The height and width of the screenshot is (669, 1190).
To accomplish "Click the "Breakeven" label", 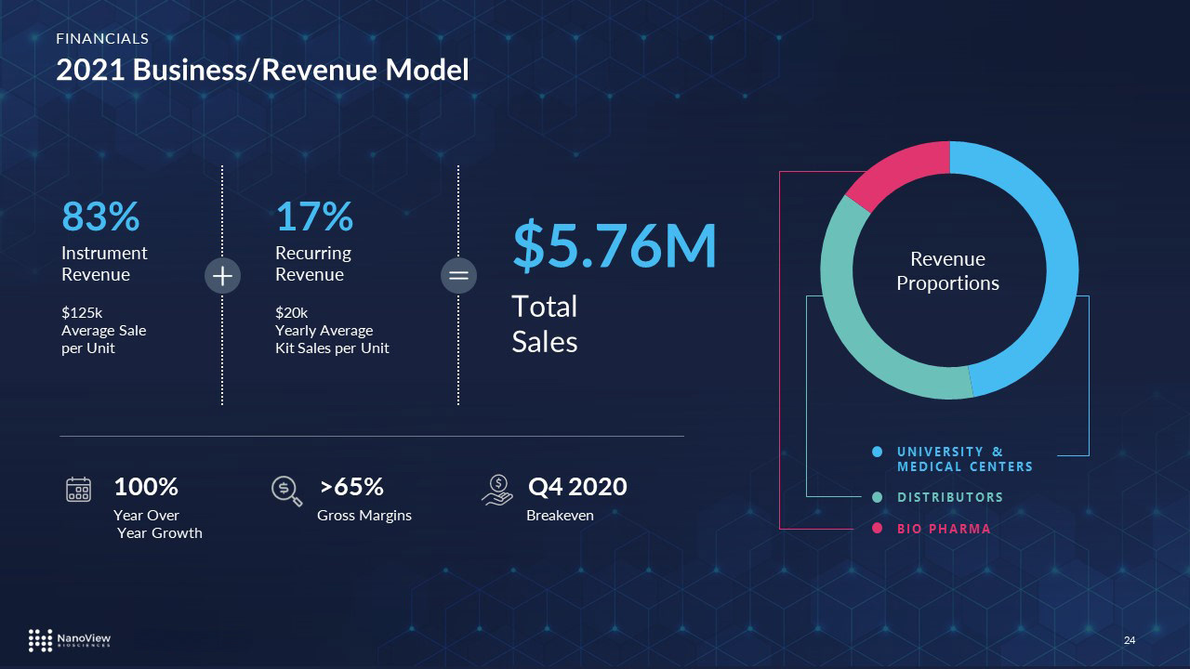I will tap(560, 516).
